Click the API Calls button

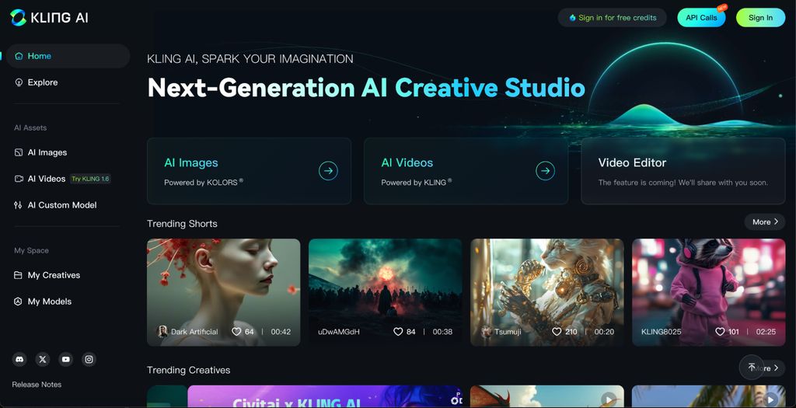coord(700,17)
